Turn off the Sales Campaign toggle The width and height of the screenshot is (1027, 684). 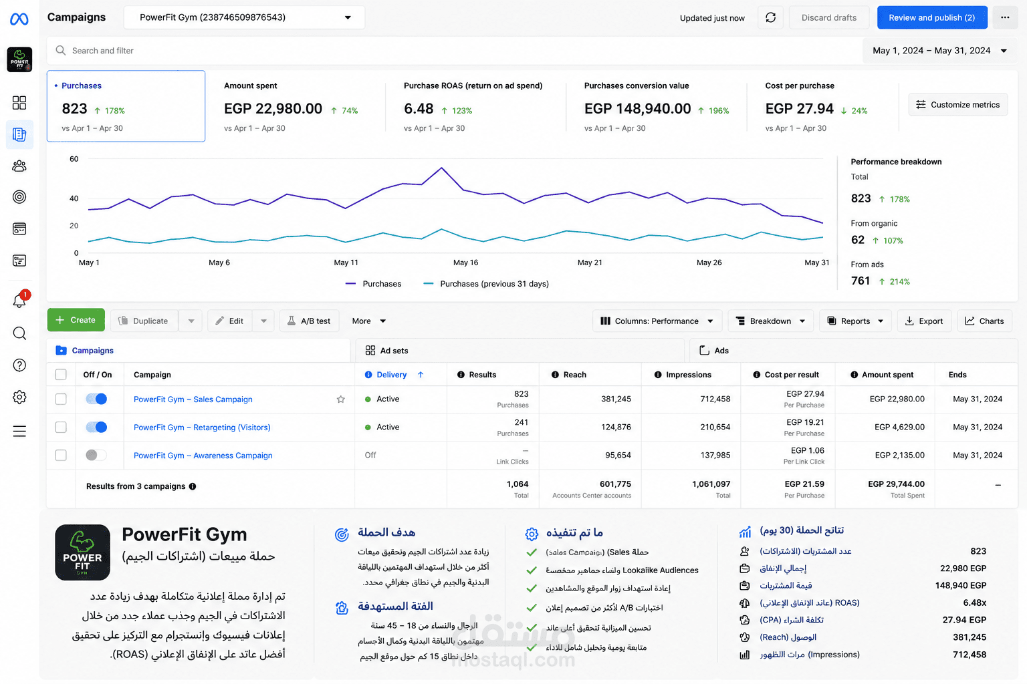96,399
